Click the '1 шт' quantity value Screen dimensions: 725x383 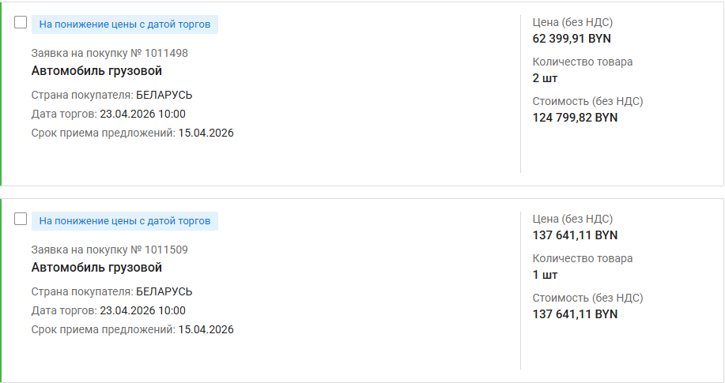pos(545,275)
